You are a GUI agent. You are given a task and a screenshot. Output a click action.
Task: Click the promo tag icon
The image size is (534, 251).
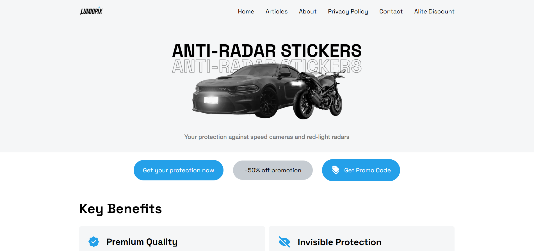(x=336, y=170)
